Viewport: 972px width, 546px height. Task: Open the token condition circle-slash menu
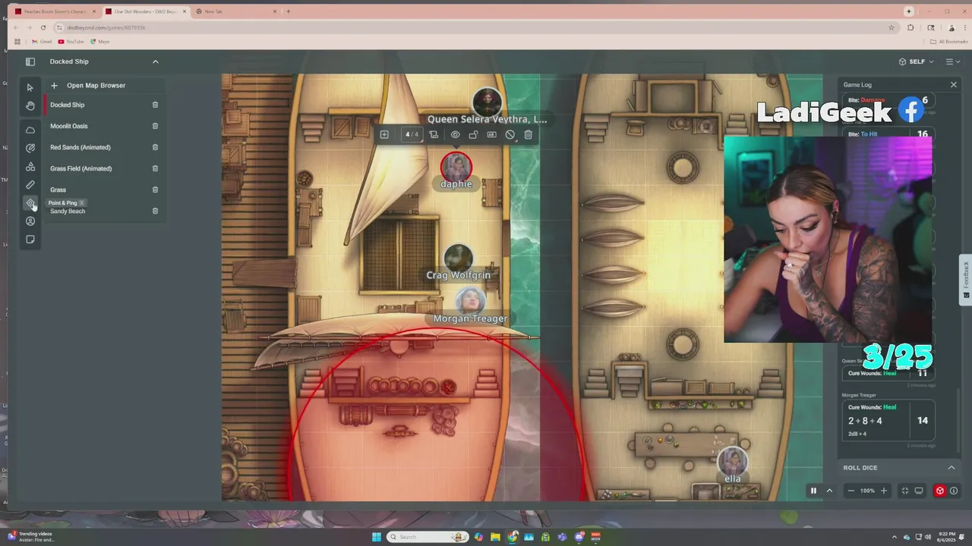click(x=510, y=134)
